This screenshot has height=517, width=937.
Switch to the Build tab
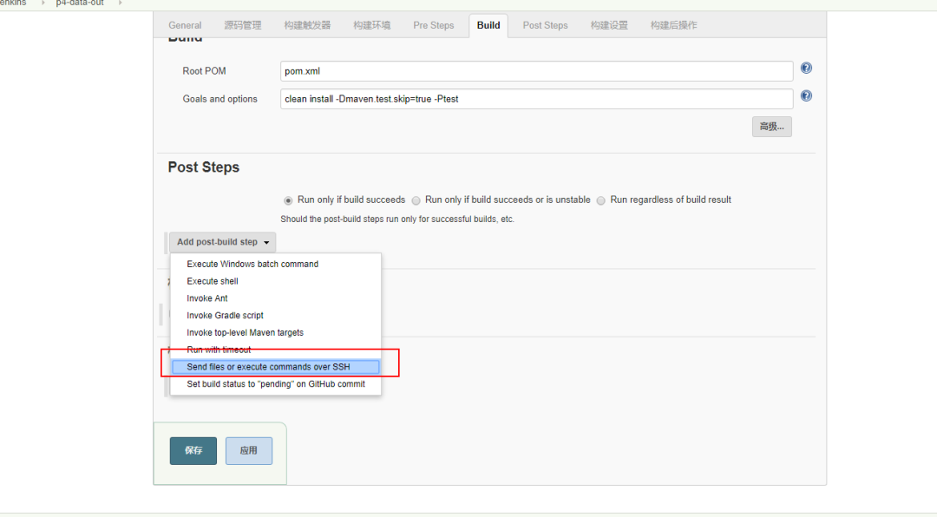click(x=488, y=25)
